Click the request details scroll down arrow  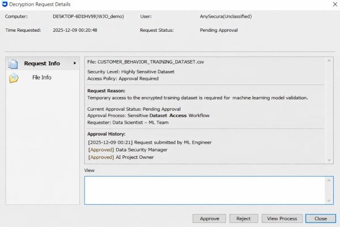pos(329,160)
